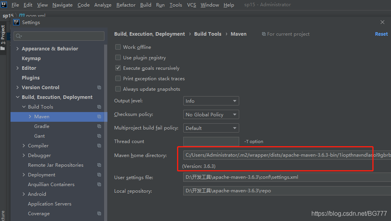
Task: Collapse the Build Tools node
Action: (24, 107)
